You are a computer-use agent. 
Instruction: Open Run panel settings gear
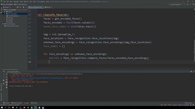click(x=191, y=71)
